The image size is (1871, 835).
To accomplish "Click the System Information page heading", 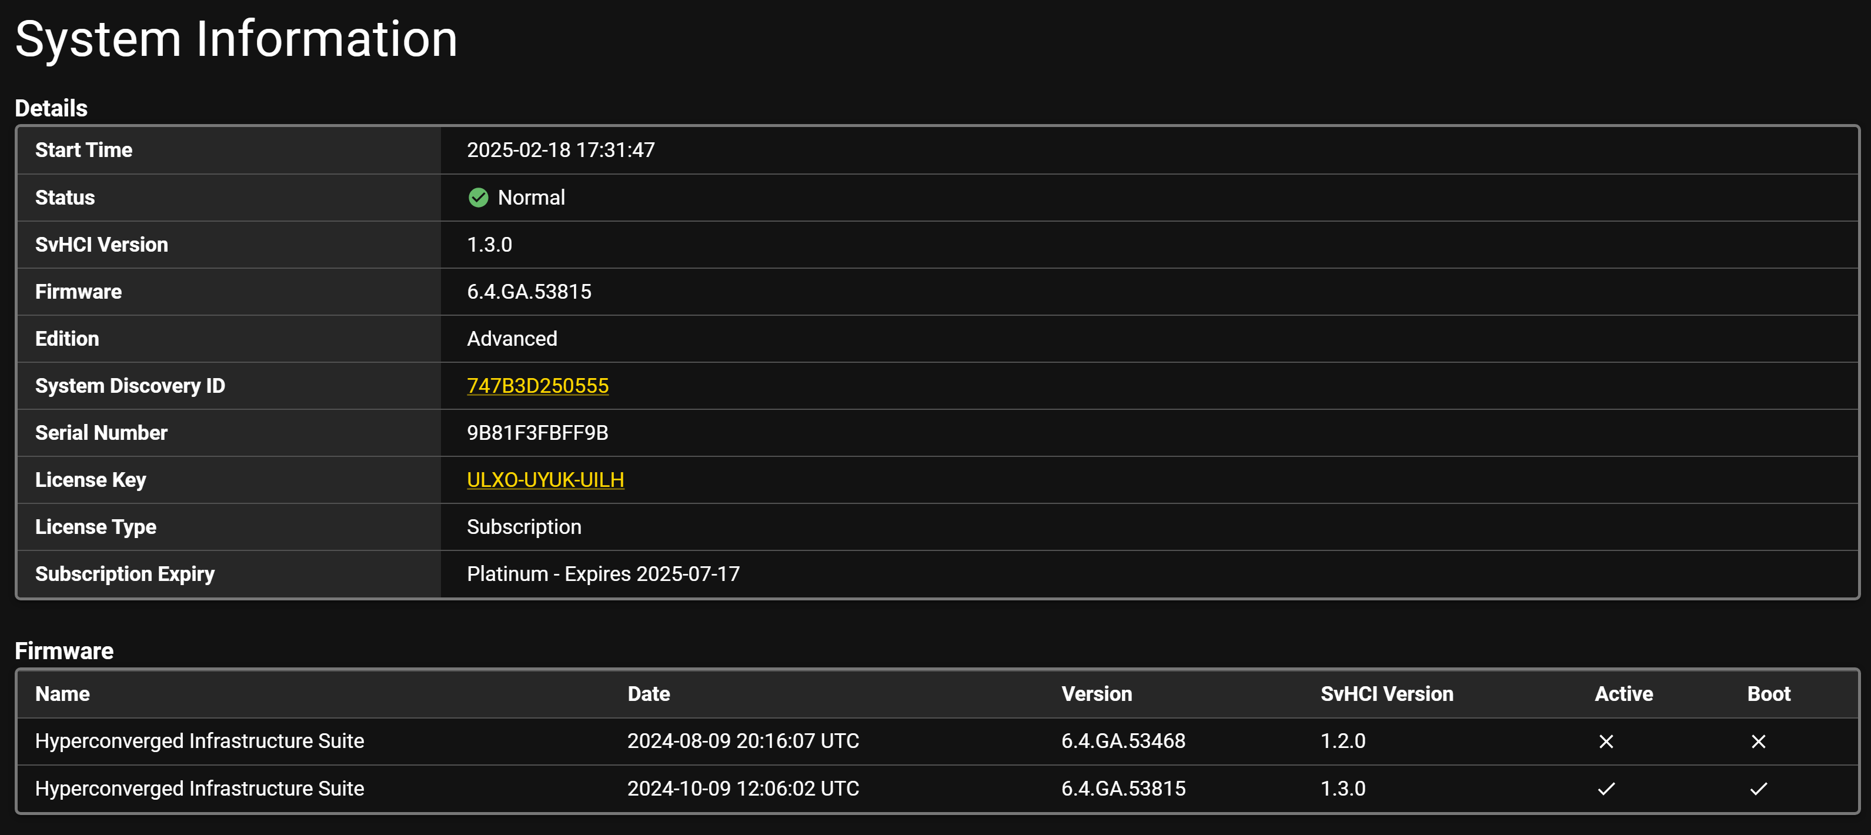I will click(x=236, y=38).
